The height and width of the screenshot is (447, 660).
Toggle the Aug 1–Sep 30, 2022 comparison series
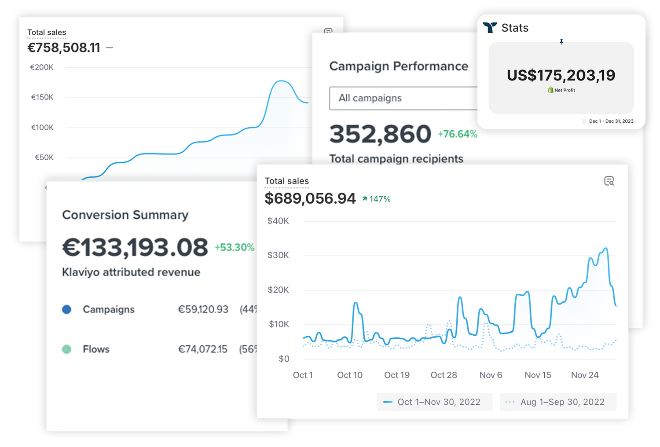tap(562, 402)
